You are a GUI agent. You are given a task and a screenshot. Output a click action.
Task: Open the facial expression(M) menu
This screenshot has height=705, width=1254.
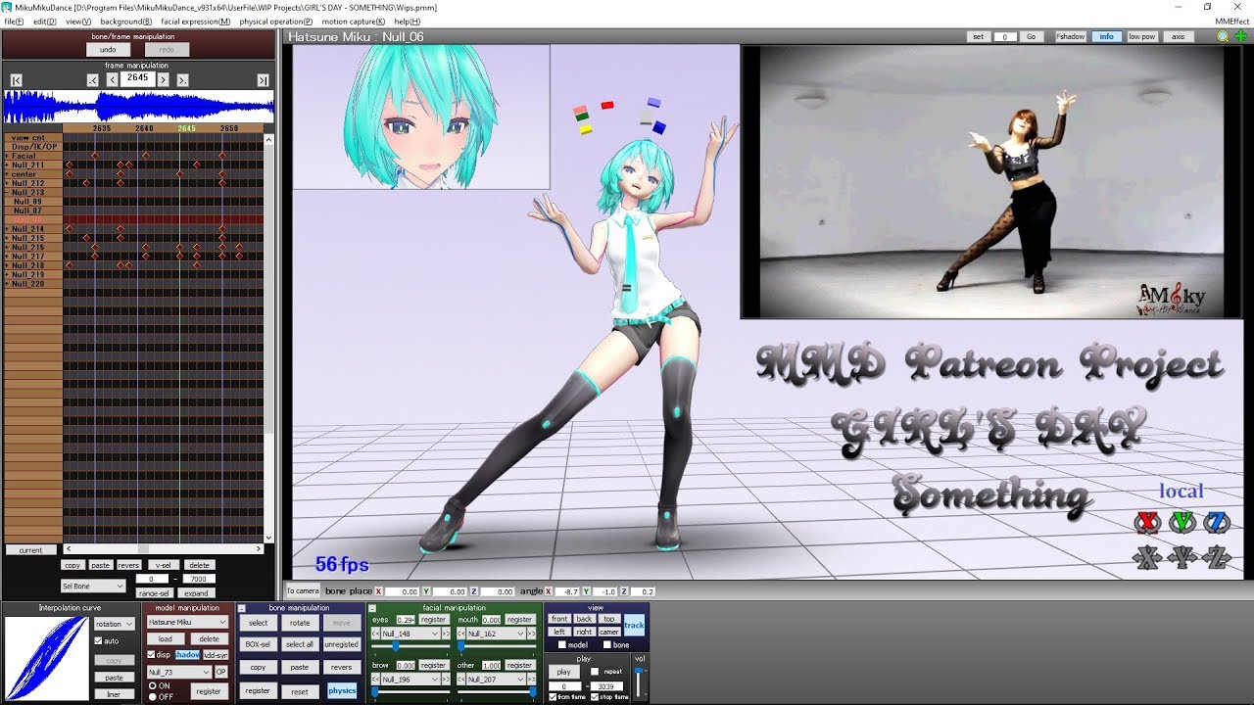[196, 21]
